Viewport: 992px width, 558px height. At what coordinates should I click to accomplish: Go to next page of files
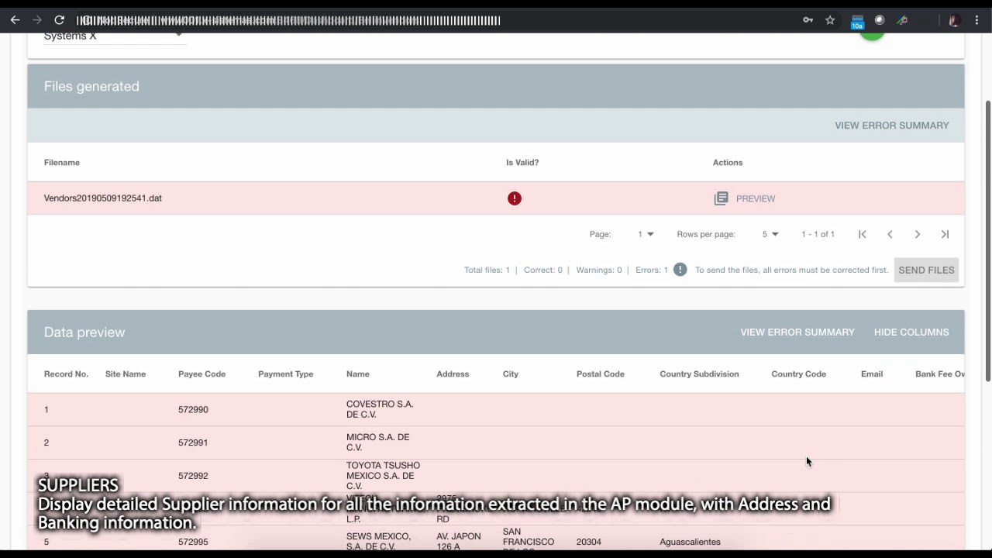(x=918, y=234)
